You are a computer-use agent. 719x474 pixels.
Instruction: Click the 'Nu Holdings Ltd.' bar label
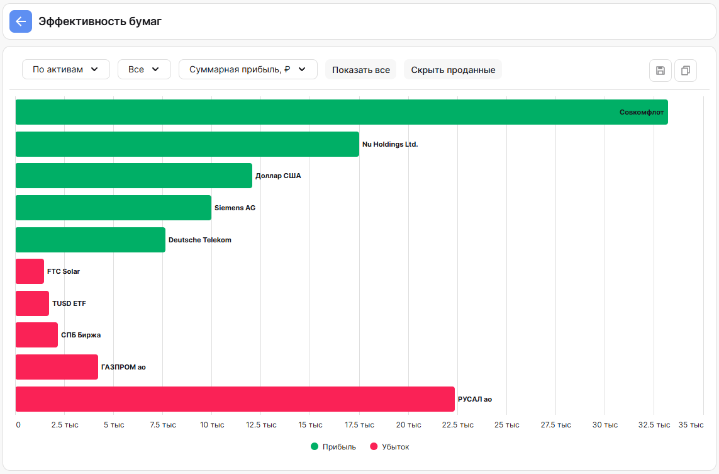click(390, 144)
